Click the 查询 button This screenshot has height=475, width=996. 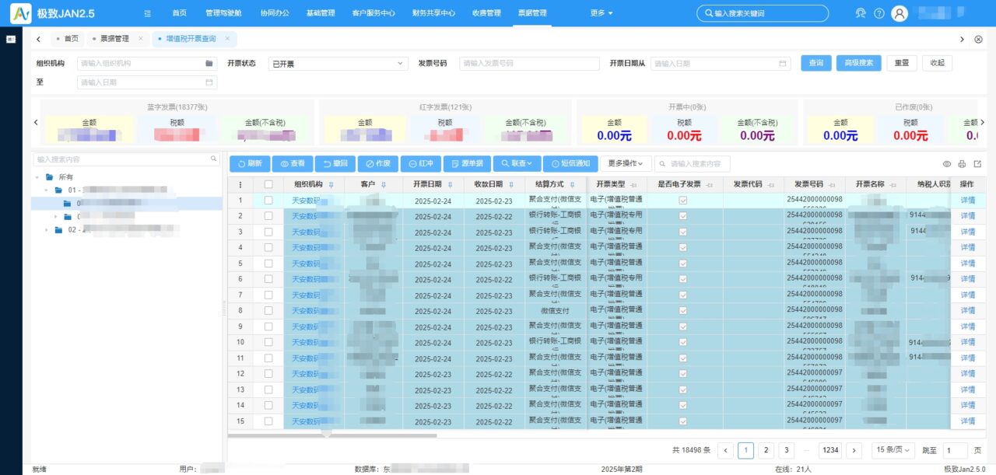pos(816,63)
